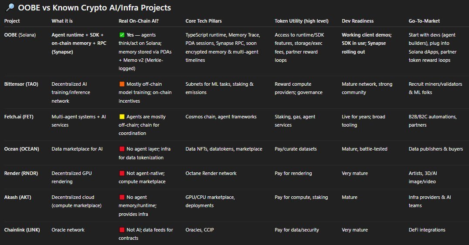Click 'Pay for compute, staking' cell
This screenshot has width=469, height=245.
pyautogui.click(x=301, y=197)
